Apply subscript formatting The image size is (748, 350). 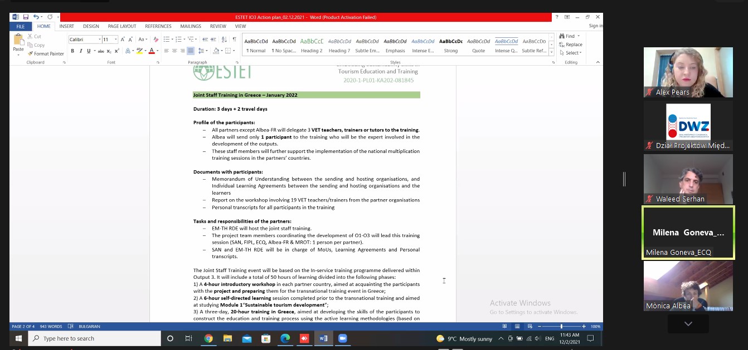point(109,51)
